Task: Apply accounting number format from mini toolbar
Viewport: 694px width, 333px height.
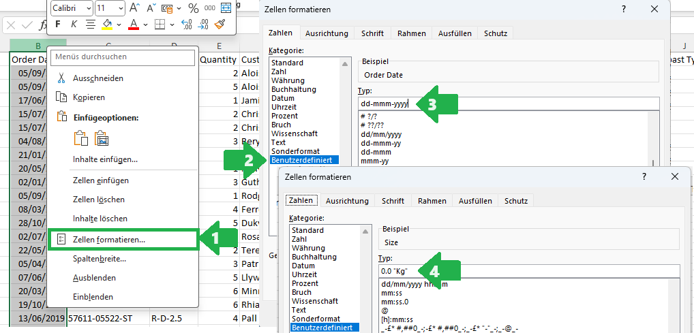Action: click(x=167, y=8)
